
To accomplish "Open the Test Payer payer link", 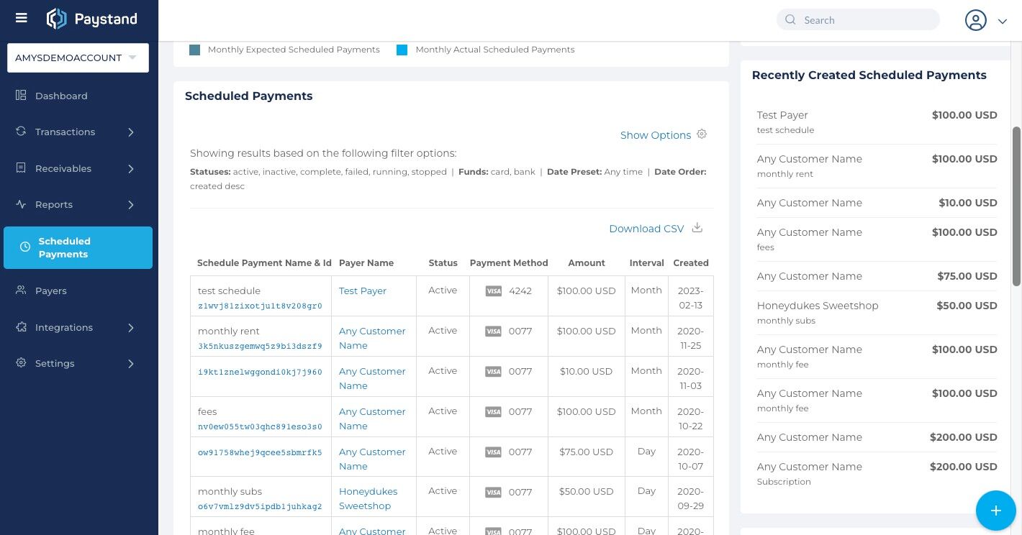I will pyautogui.click(x=363, y=291).
